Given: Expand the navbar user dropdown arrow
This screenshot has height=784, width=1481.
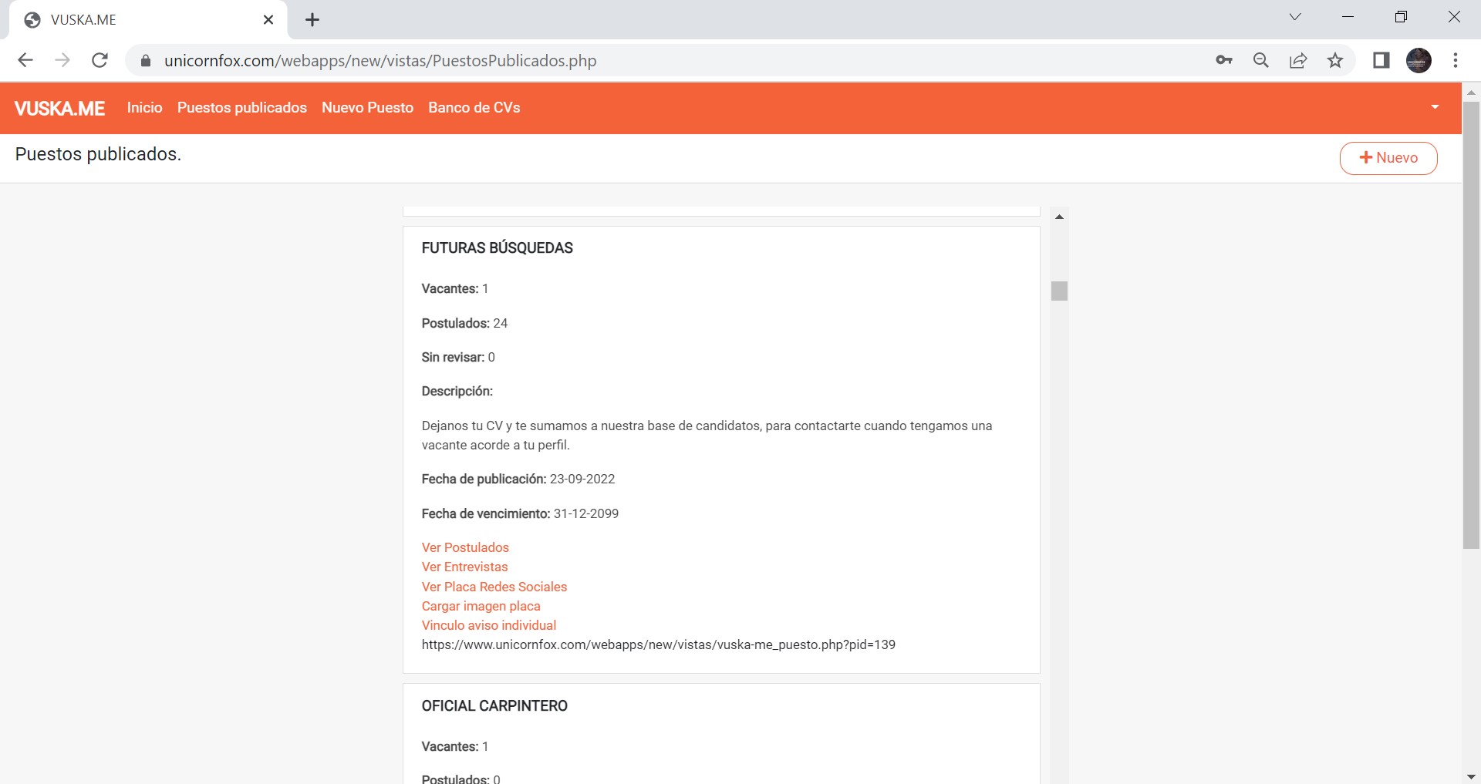Looking at the screenshot, I should click(x=1435, y=107).
